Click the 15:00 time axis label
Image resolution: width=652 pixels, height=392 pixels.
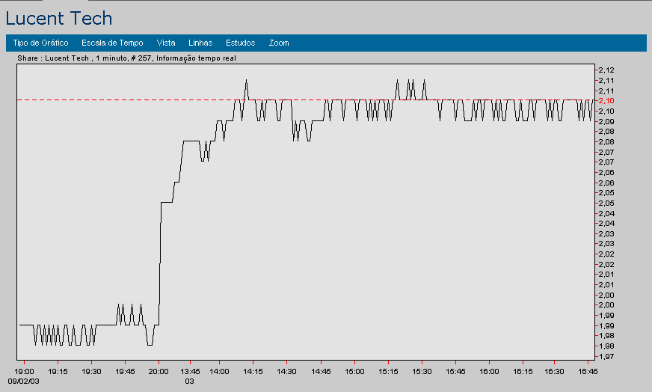tap(354, 371)
